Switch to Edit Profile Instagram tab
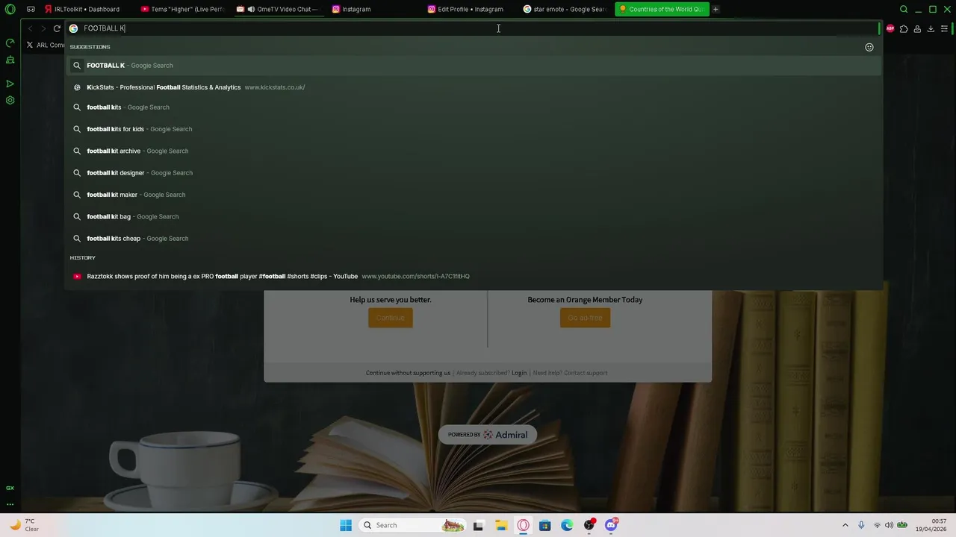 tap(471, 9)
